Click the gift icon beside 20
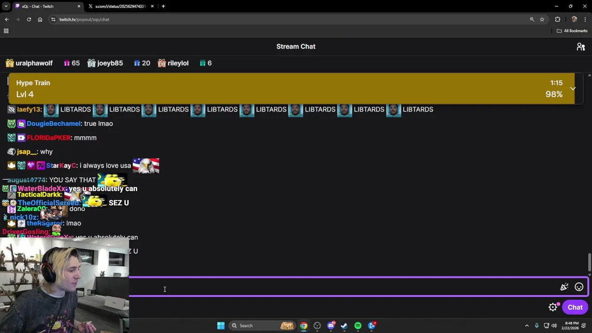592x333 pixels. [137, 63]
